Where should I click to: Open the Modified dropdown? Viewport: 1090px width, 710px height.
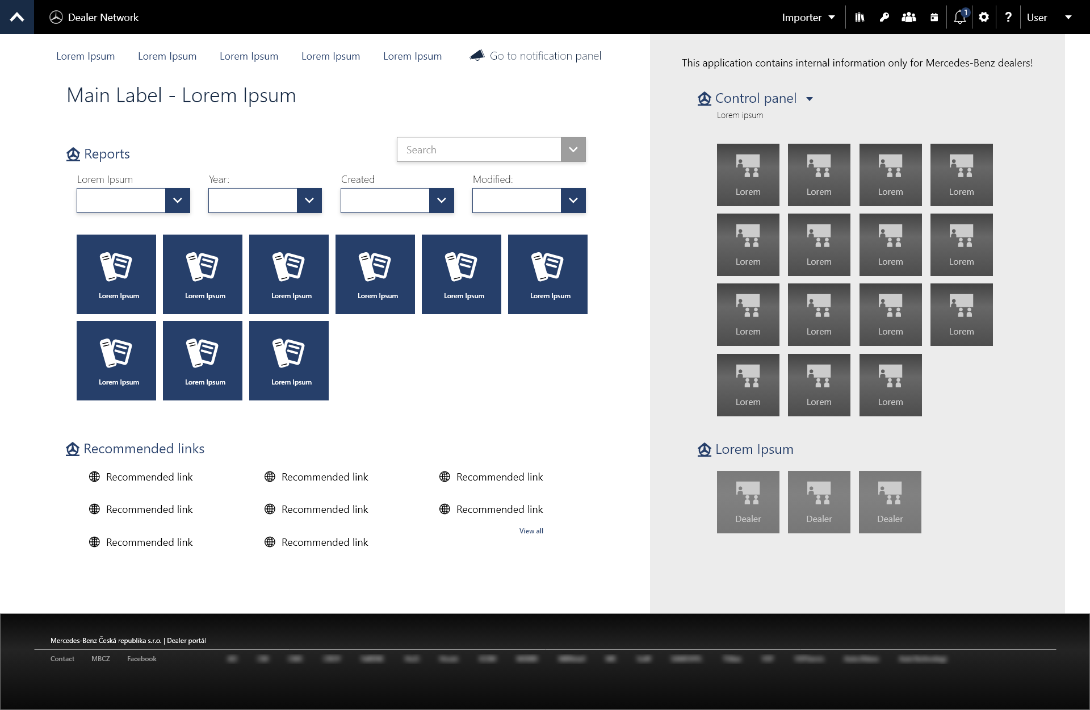click(573, 201)
